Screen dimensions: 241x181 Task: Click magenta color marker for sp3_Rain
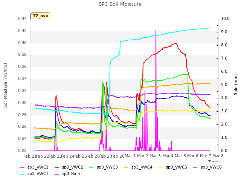click(57, 174)
